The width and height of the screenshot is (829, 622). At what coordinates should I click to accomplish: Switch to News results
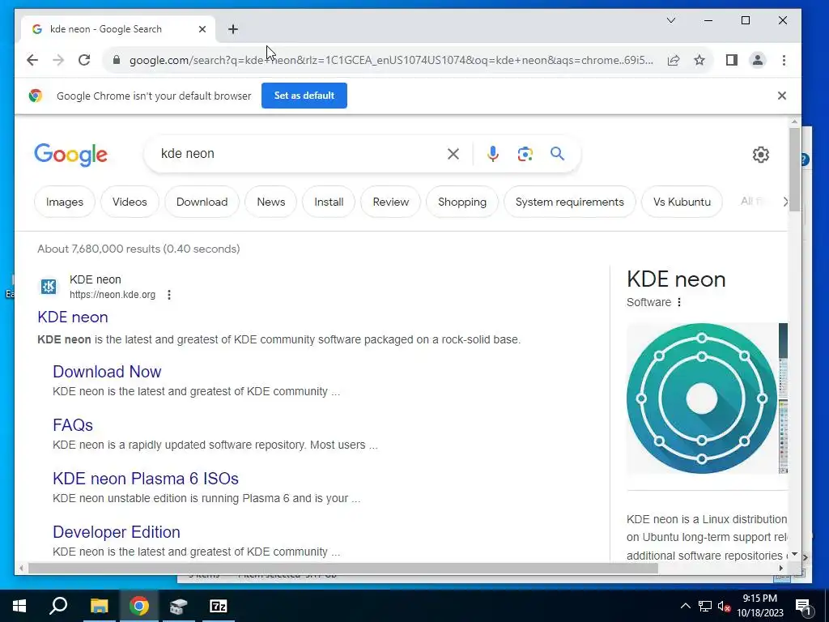click(x=270, y=202)
